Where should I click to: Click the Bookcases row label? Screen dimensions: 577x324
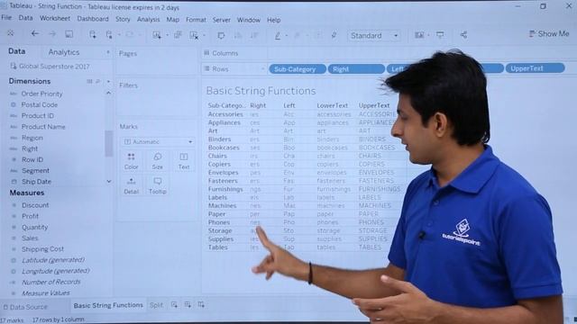click(x=224, y=148)
